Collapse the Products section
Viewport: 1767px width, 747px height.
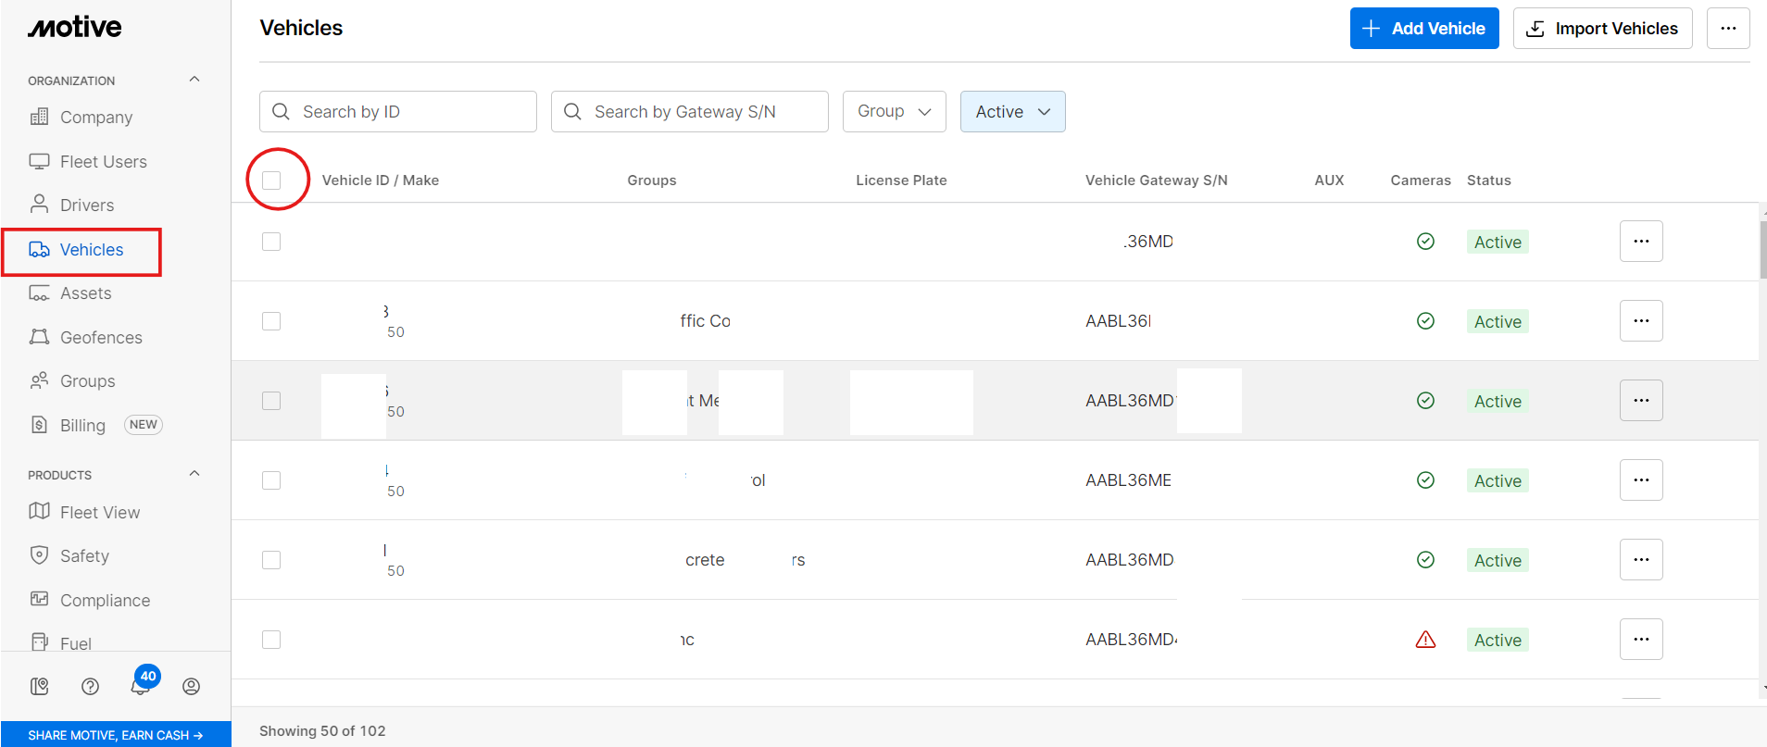194,474
